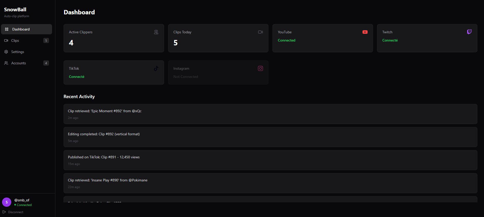
Task: Click the Clips camera icon in sidebar
Action: coord(6,40)
